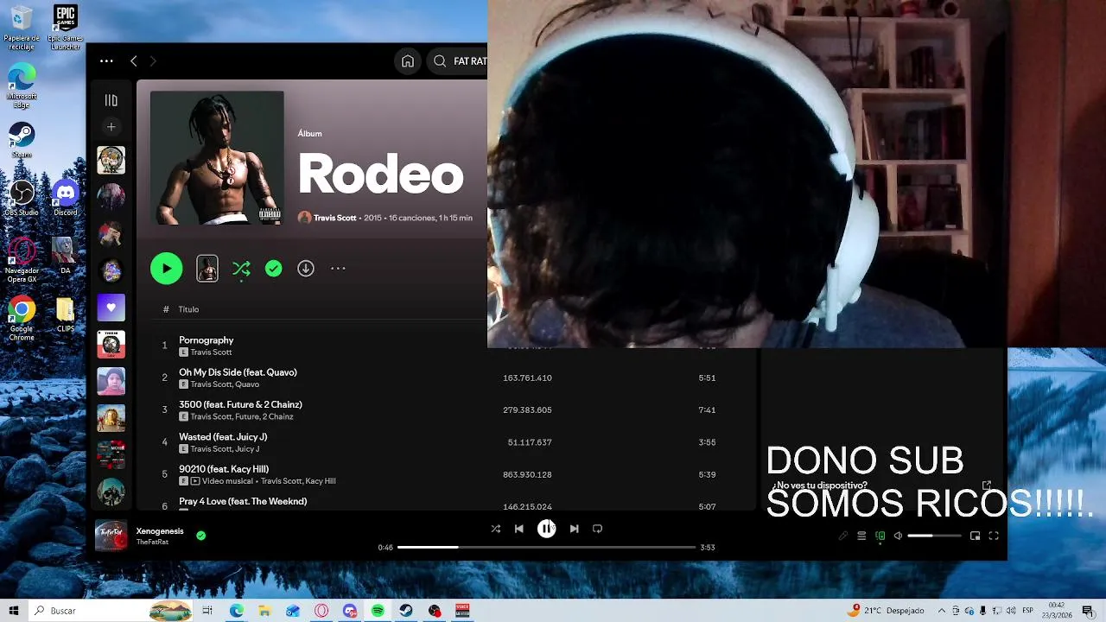This screenshot has width=1106, height=622.
Task: Click the plus icon to create a playlist
Action: pos(111,127)
